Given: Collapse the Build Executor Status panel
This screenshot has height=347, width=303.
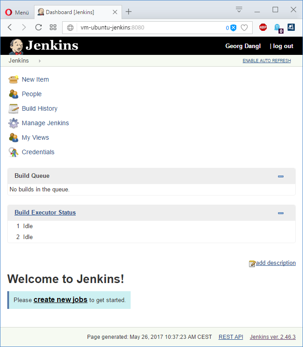Looking at the screenshot, I should click(x=281, y=213).
